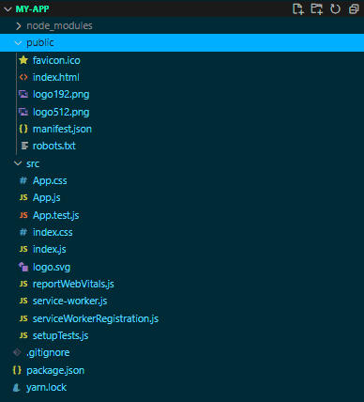Open the App.css file
The height and width of the screenshot is (402, 364).
pyautogui.click(x=50, y=181)
